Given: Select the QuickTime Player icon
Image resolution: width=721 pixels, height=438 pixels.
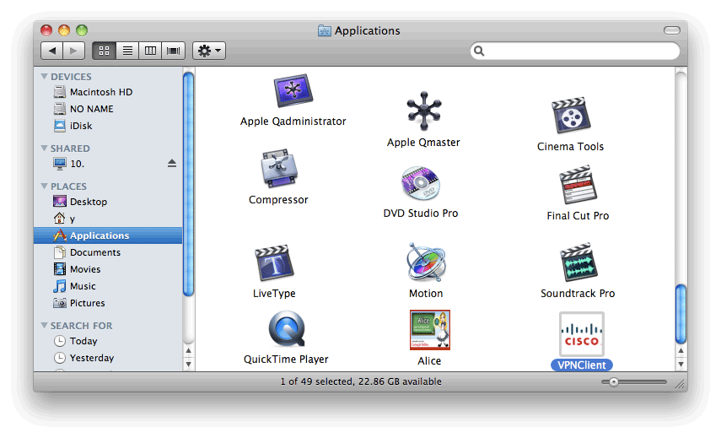Looking at the screenshot, I should (x=286, y=328).
